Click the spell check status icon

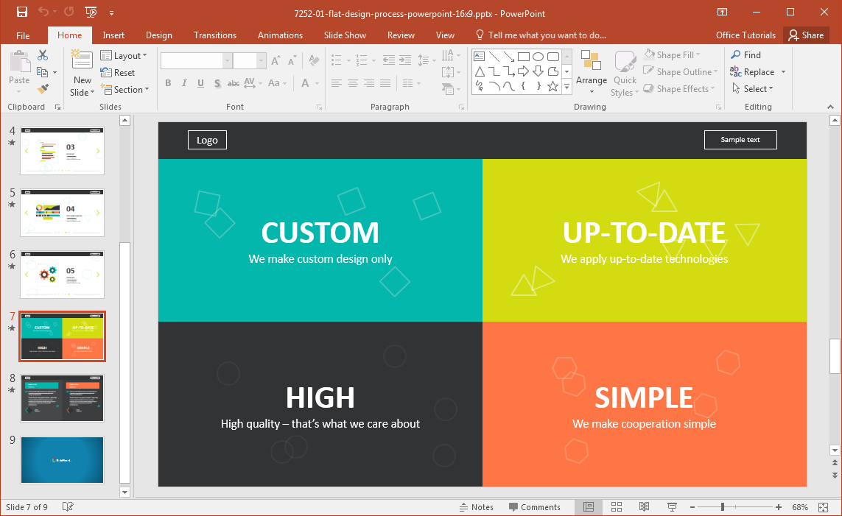point(68,507)
